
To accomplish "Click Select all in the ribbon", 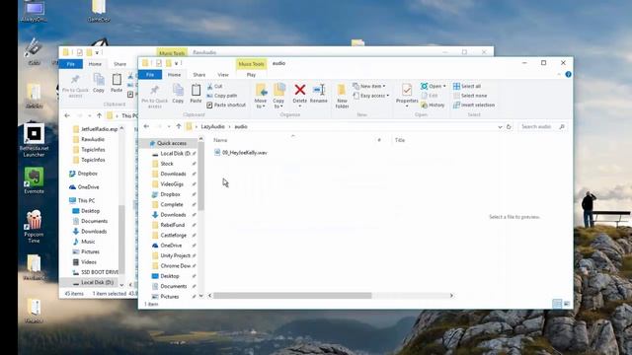I will tap(467, 86).
